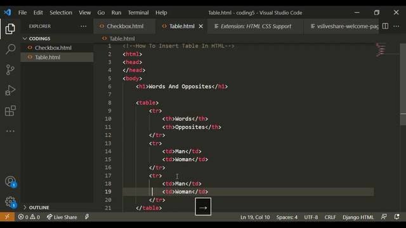Open the feedback icon in status bar

tap(384, 217)
